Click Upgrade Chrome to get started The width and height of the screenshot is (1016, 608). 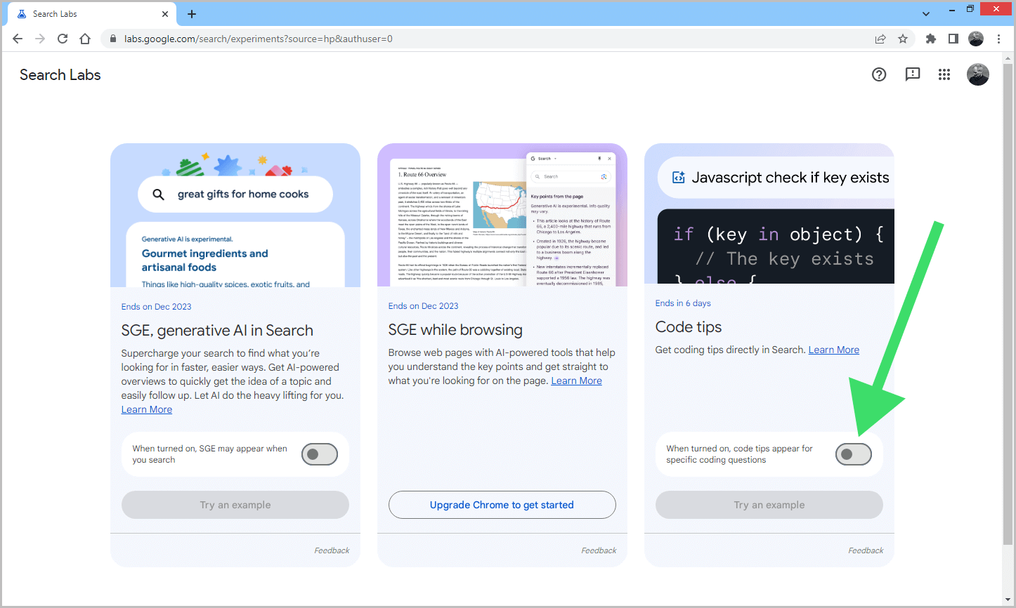[502, 505]
